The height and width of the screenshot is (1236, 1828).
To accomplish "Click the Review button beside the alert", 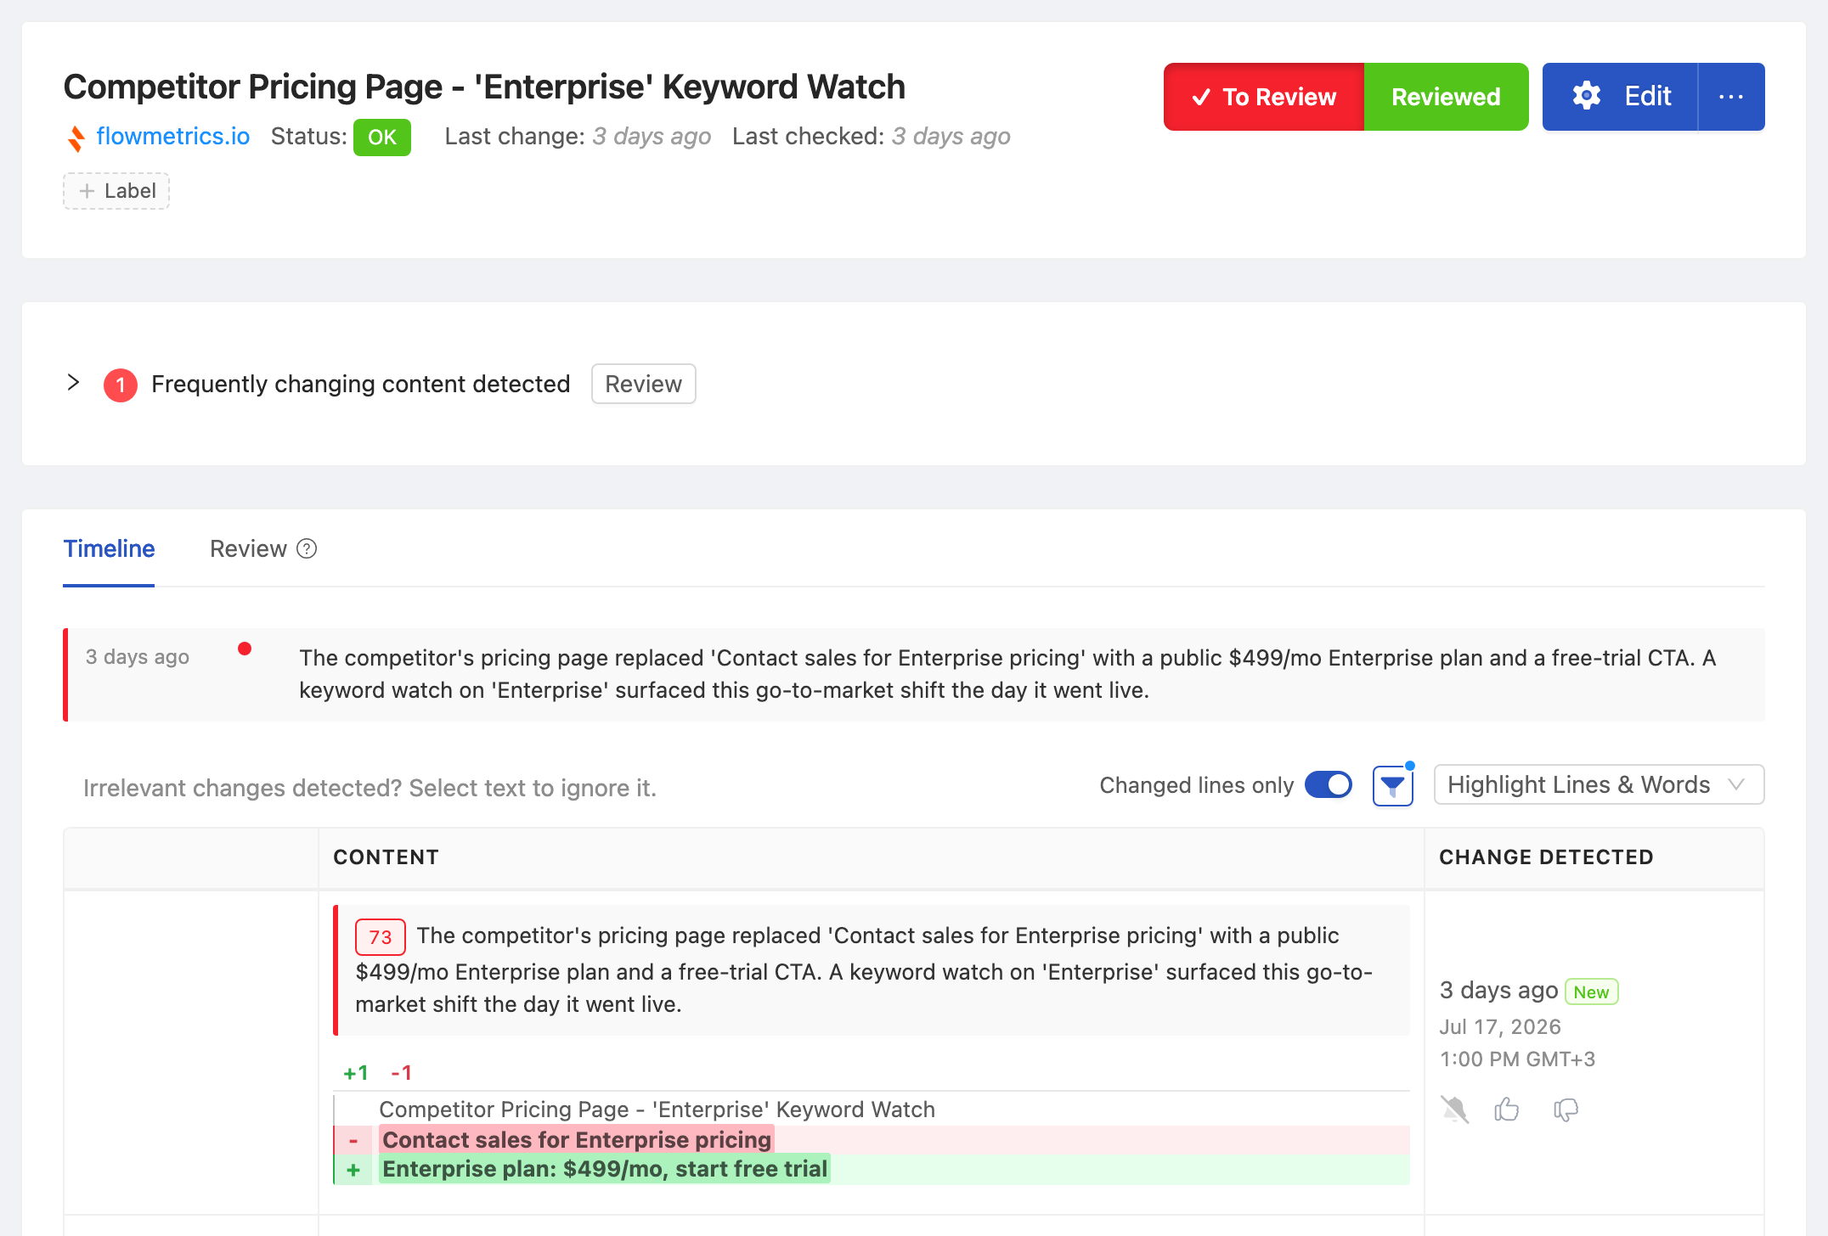I will [x=644, y=385].
